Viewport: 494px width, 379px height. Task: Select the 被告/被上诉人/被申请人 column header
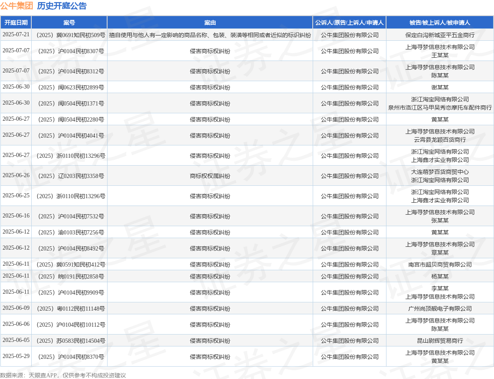(440, 23)
